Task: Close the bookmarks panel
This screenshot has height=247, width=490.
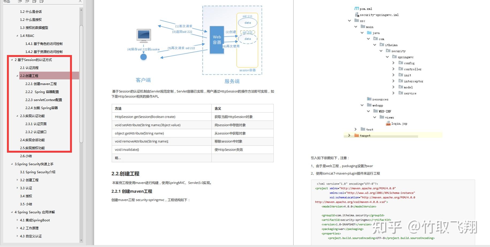Action: [80, 1]
